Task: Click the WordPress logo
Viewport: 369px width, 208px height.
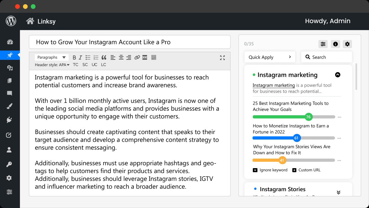Action: pos(11,21)
